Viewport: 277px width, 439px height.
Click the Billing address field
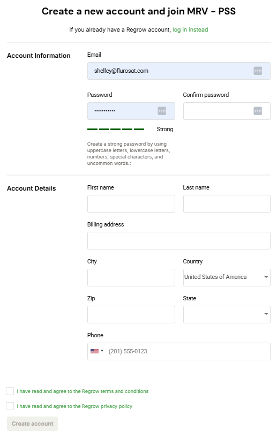point(179,240)
